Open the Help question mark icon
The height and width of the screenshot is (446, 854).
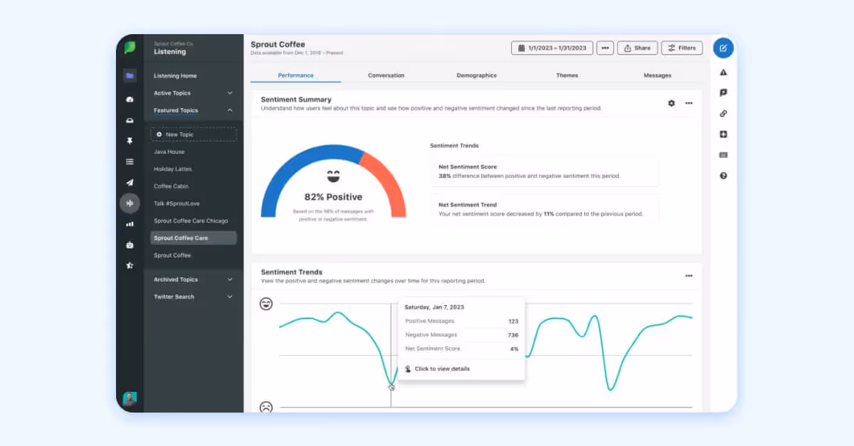tap(723, 174)
